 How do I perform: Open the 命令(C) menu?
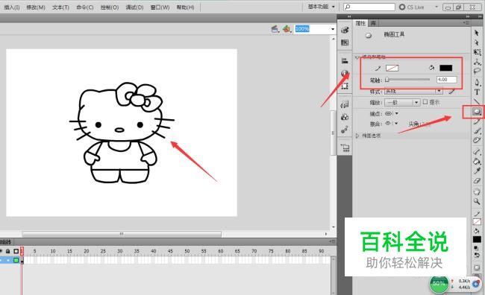point(85,7)
